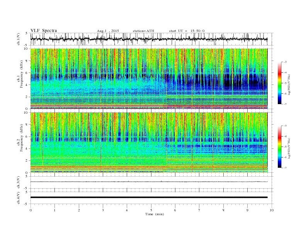Click the time axis tick label "1"
306x236 pixels.
tap(54, 210)
